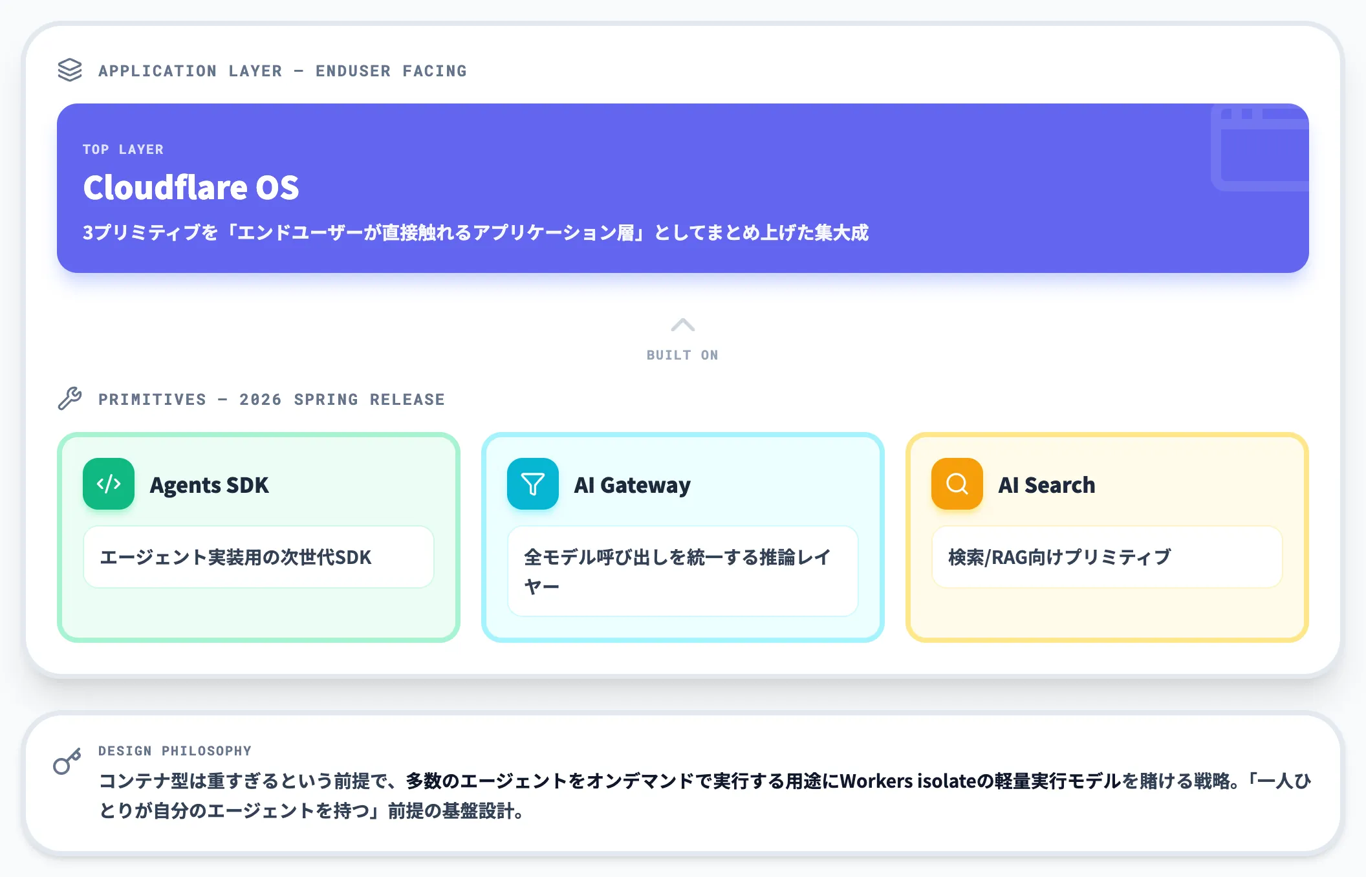This screenshot has width=1366, height=877.
Task: Click the 全モデル呼び出しを統一する推論レイヤー description box
Action: click(683, 571)
